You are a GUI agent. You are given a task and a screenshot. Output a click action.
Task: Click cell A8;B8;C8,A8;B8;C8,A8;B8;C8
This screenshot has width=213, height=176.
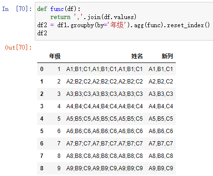tap(104, 156)
